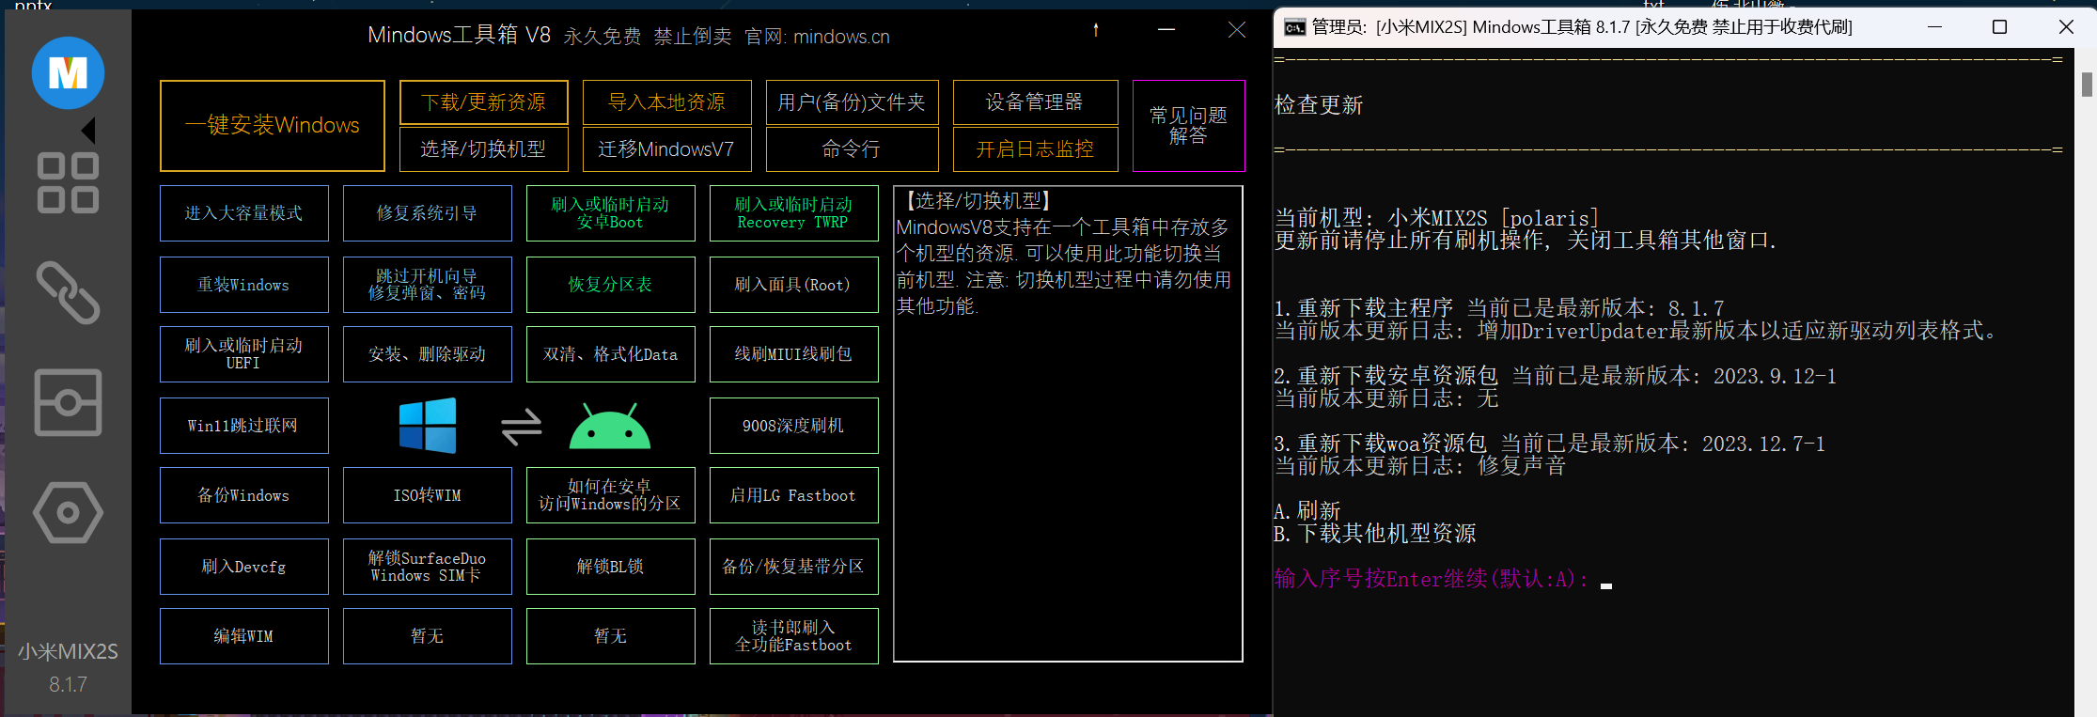Viewport: 2097px width, 717px height.
Task: Click 刷入面具(Root) button
Action: tap(794, 285)
